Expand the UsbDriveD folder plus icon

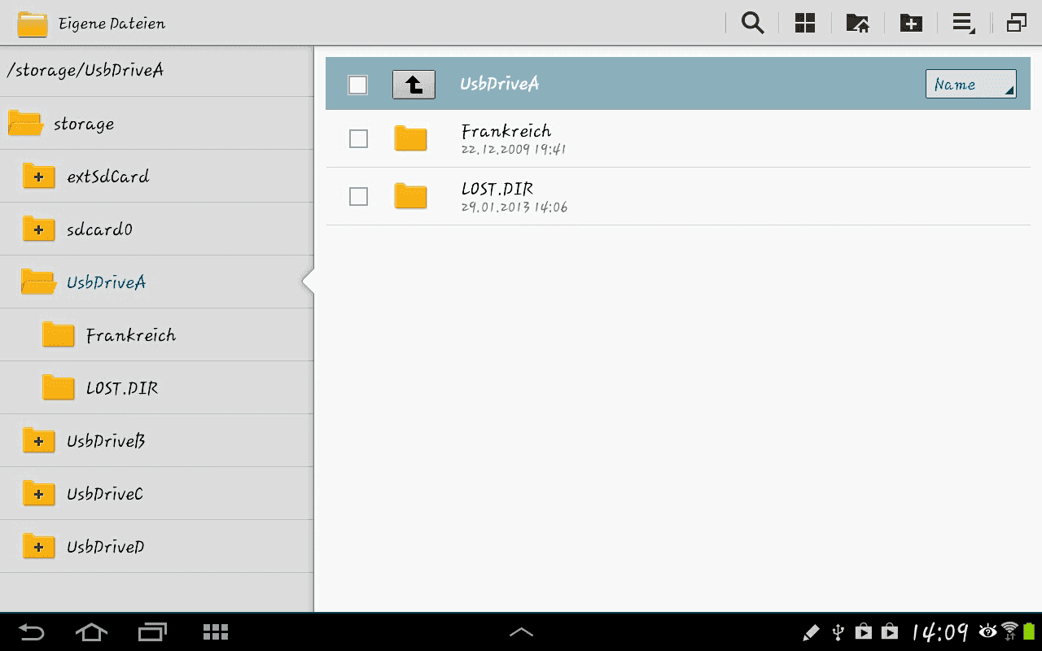click(38, 546)
